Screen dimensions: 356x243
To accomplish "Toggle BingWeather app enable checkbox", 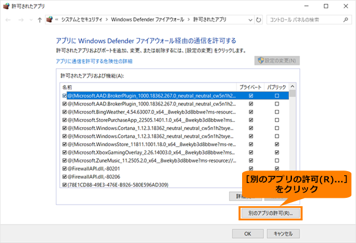I will [65, 112].
